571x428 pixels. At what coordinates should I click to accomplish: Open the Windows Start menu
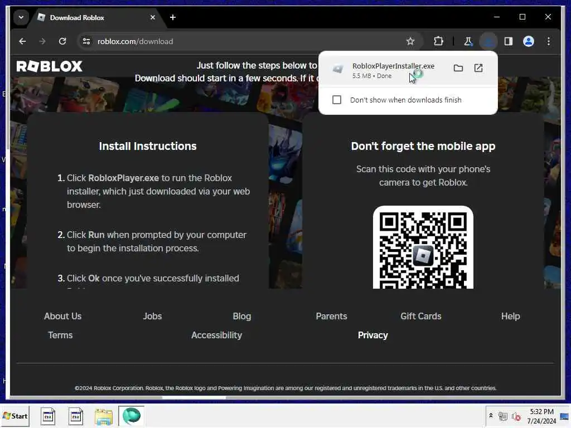15,416
